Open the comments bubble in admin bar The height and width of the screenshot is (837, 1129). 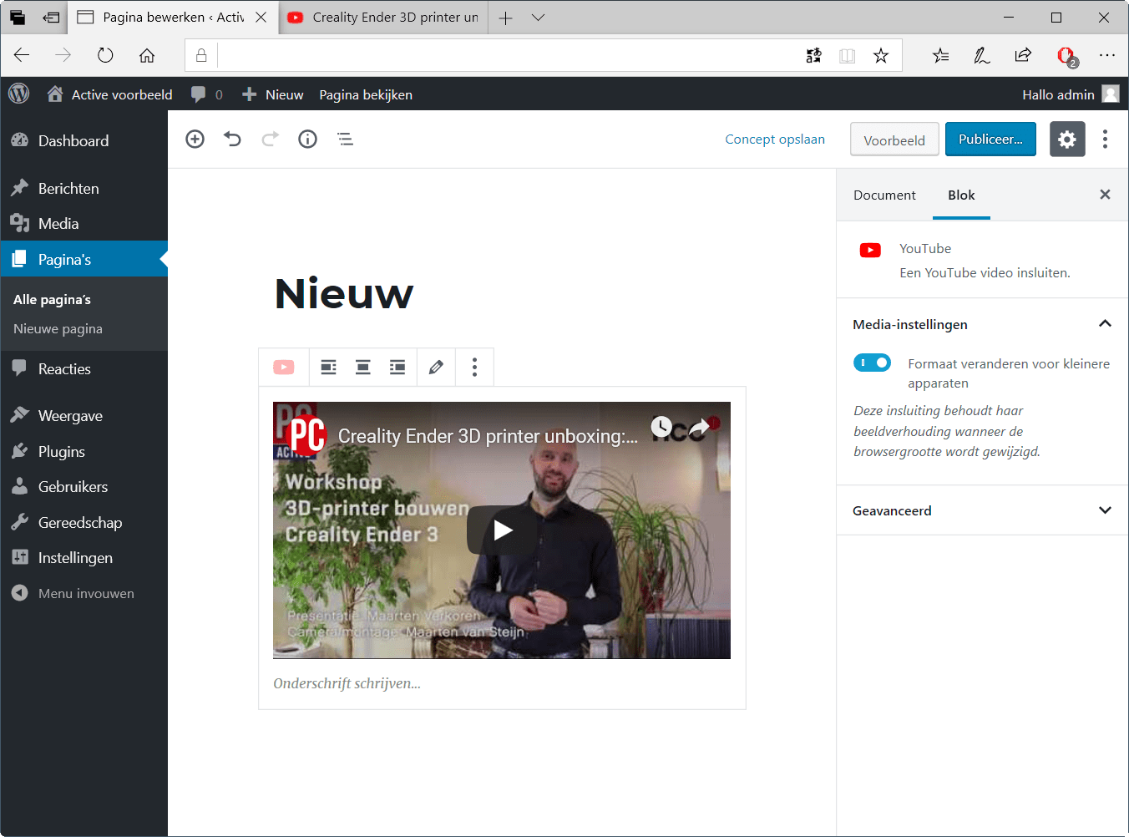click(x=207, y=94)
